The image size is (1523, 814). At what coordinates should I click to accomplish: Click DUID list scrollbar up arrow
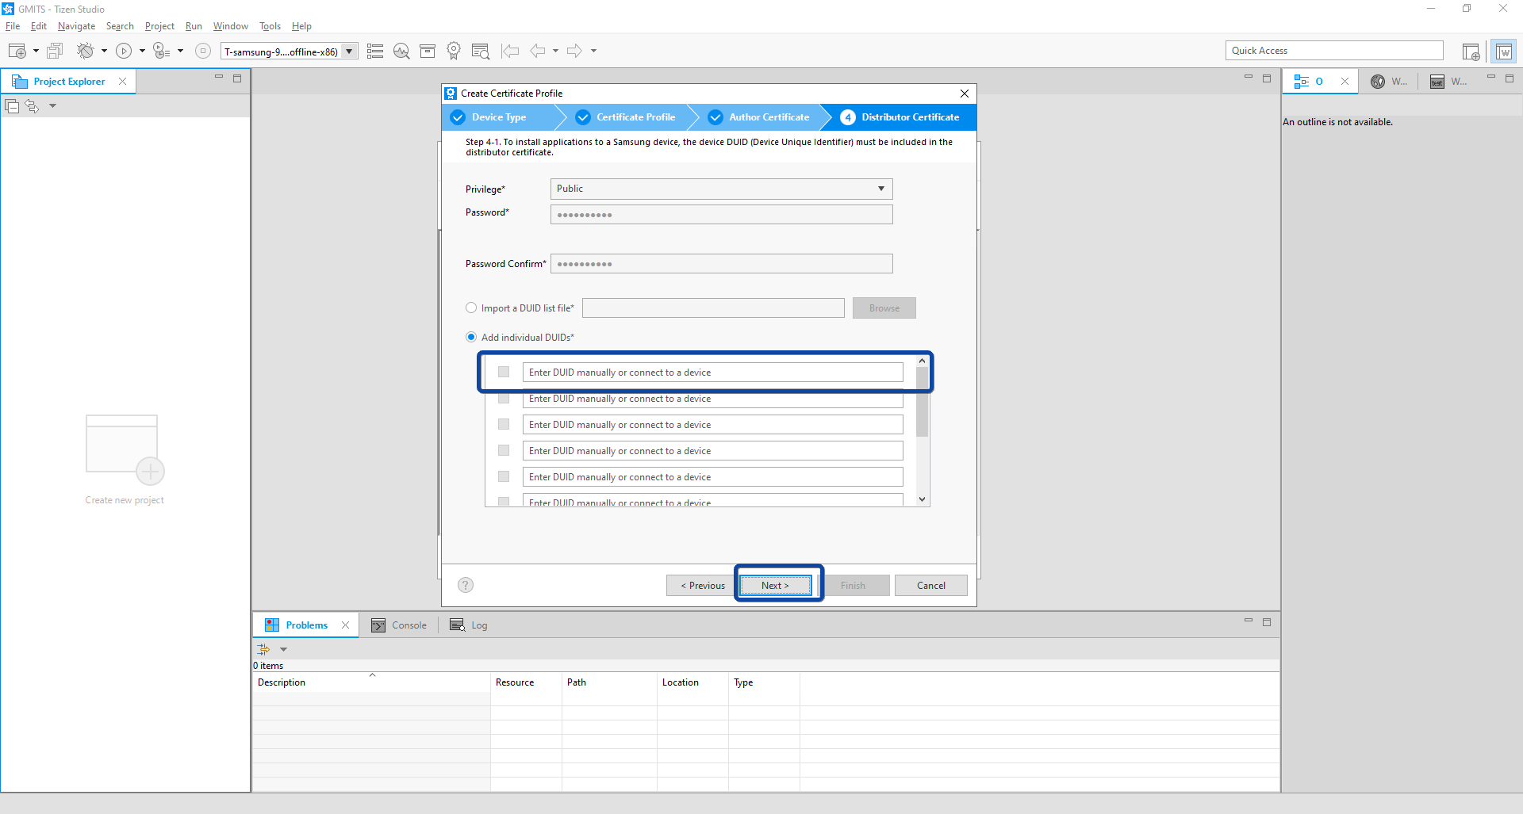click(922, 361)
